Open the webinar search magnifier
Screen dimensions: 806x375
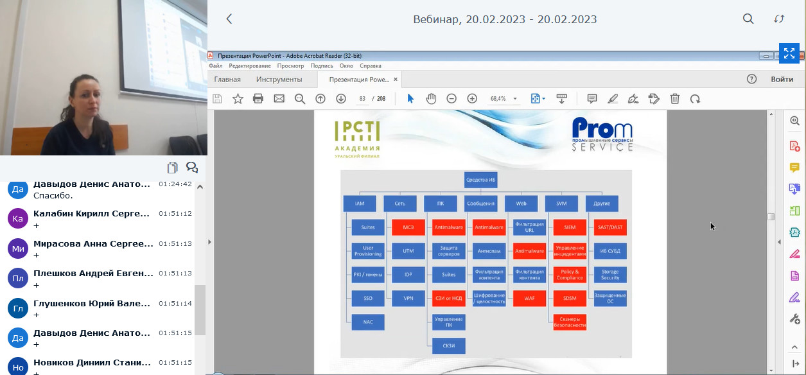(x=748, y=19)
